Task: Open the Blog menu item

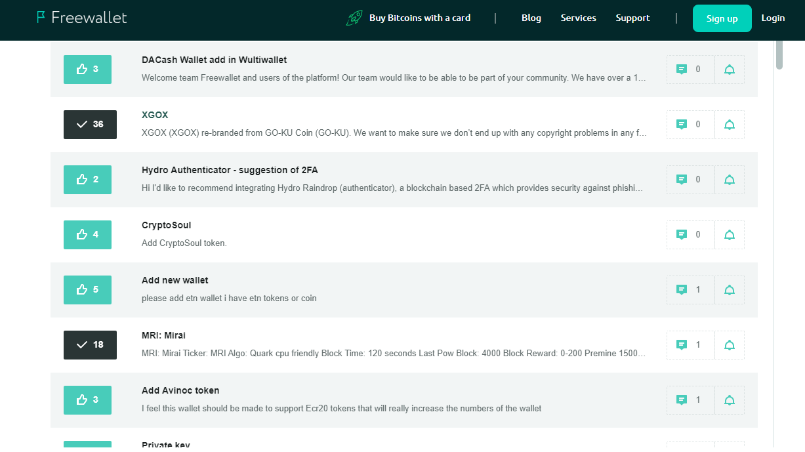Action: coord(531,18)
